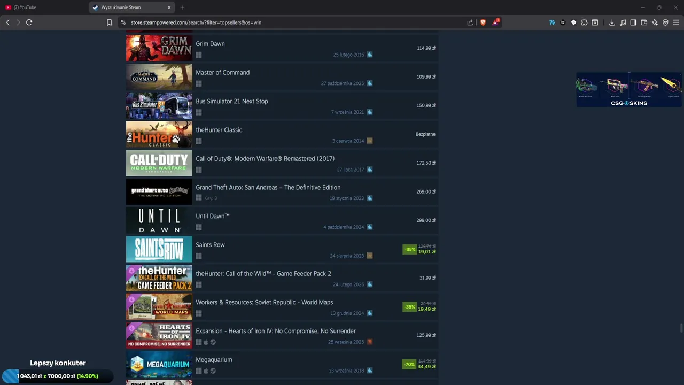684x385 pixels.
Task: Click the blue translate extension icon
Action: (x=552, y=22)
